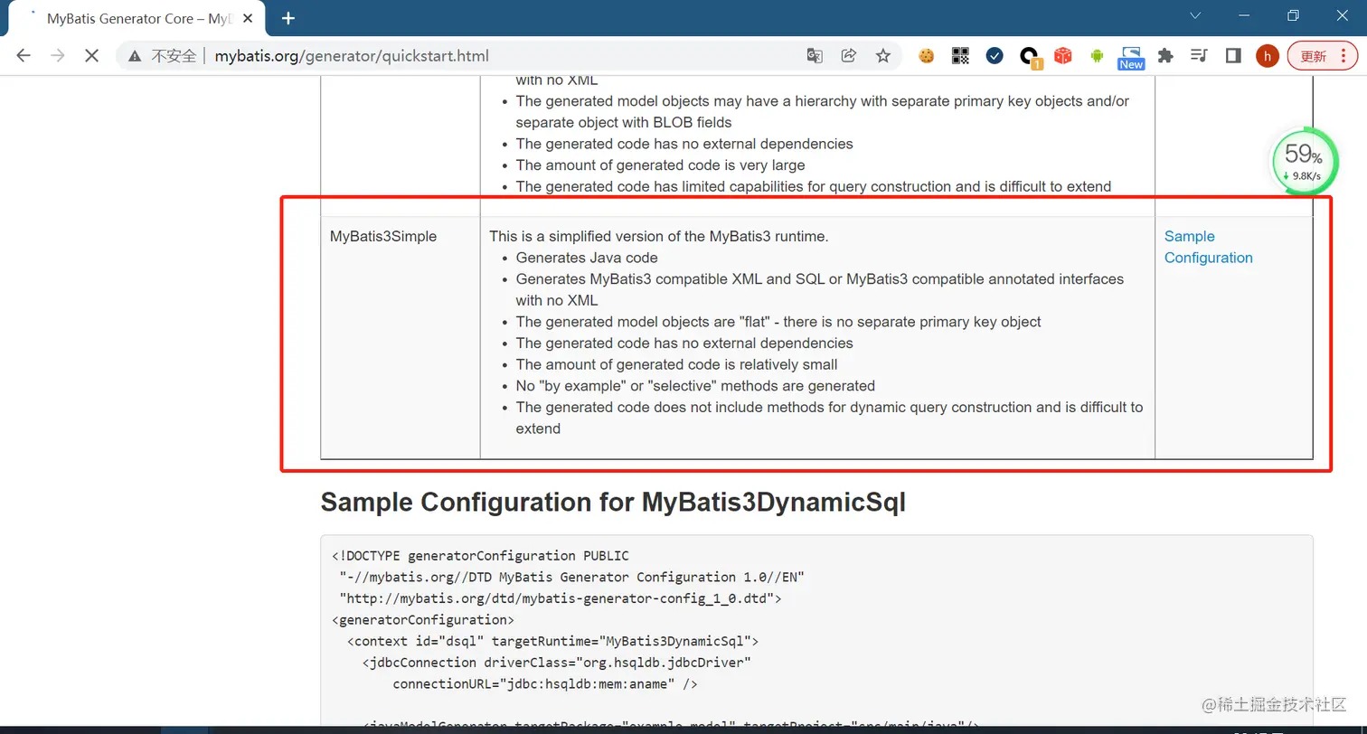Screen dimensions: 1367x734
Task: Click 'This is a simplified version of the MyBatis3 runtime.'
Action: tap(659, 236)
